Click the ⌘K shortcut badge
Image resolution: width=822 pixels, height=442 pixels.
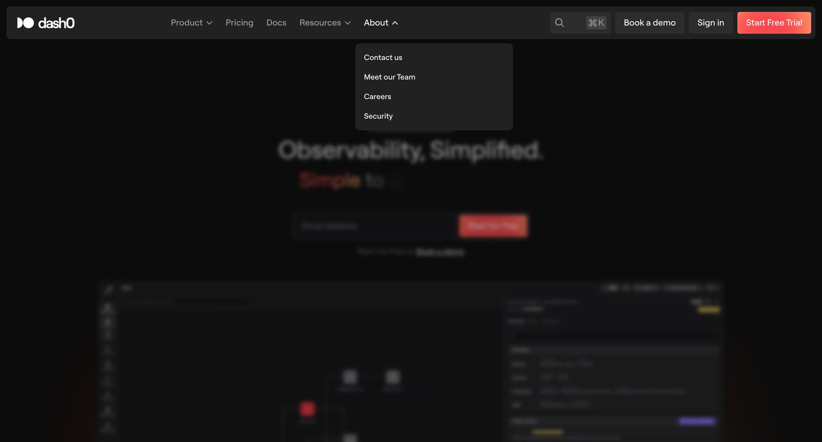596,23
